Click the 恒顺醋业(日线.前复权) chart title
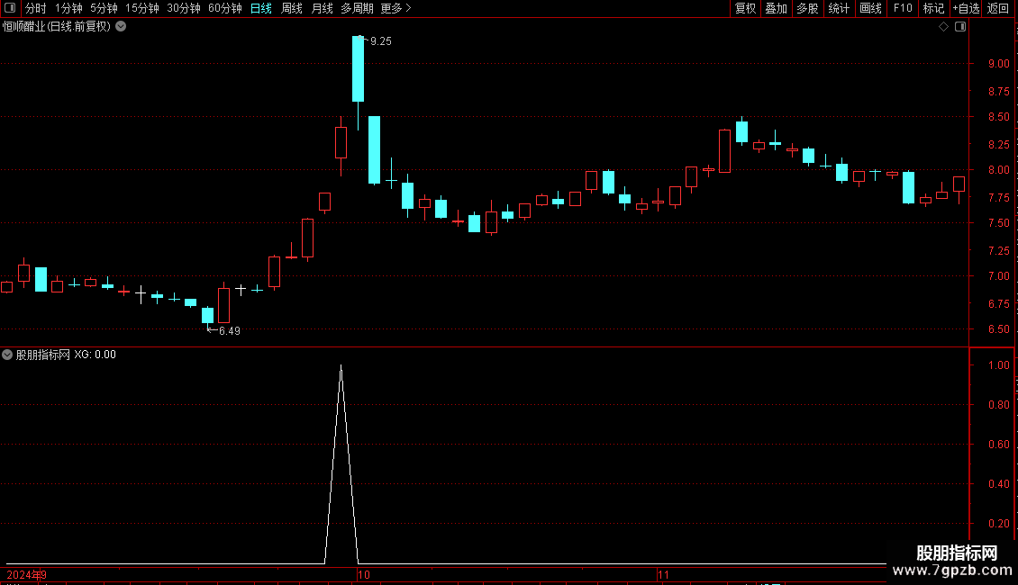 pyautogui.click(x=57, y=27)
